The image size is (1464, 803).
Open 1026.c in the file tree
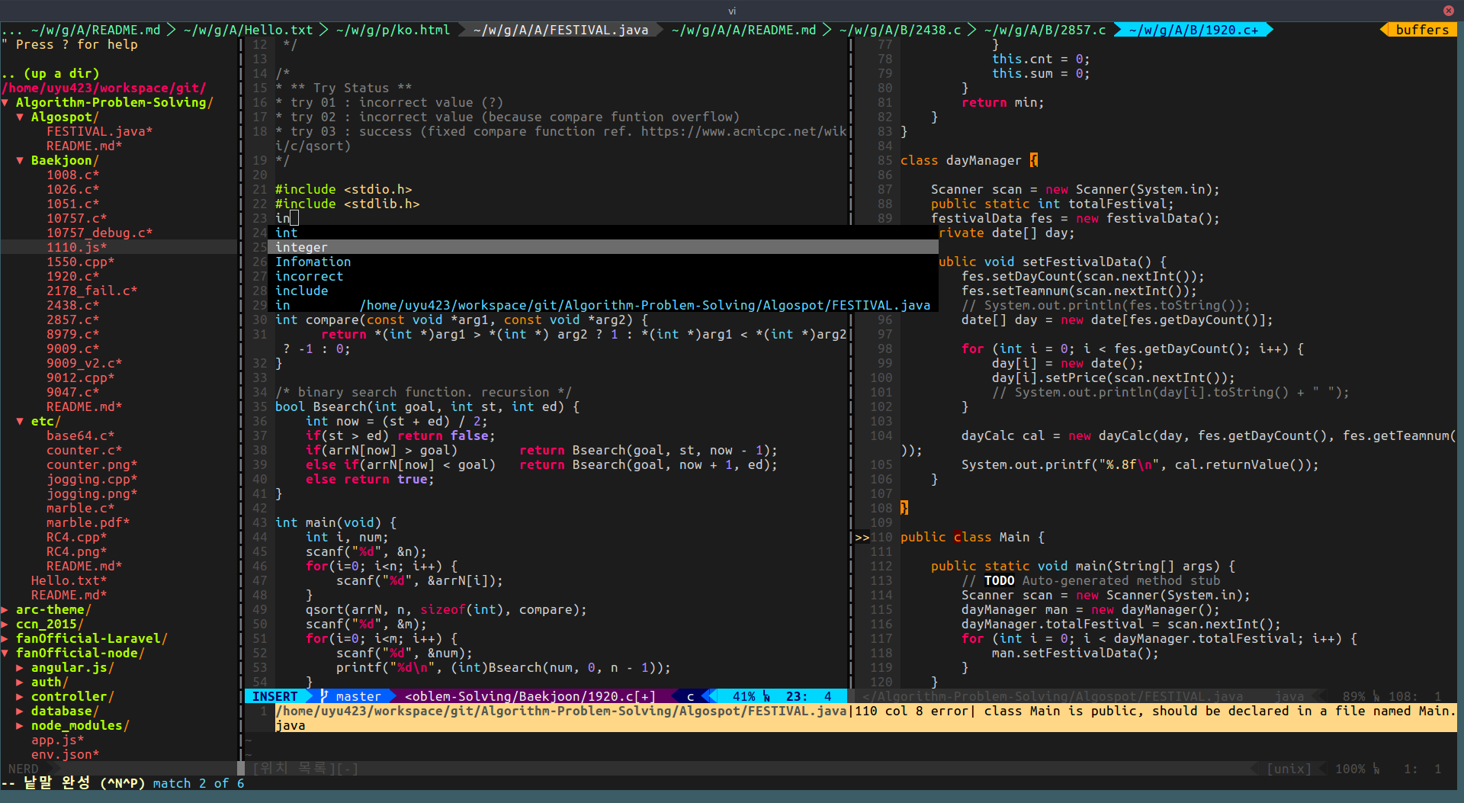coord(72,189)
